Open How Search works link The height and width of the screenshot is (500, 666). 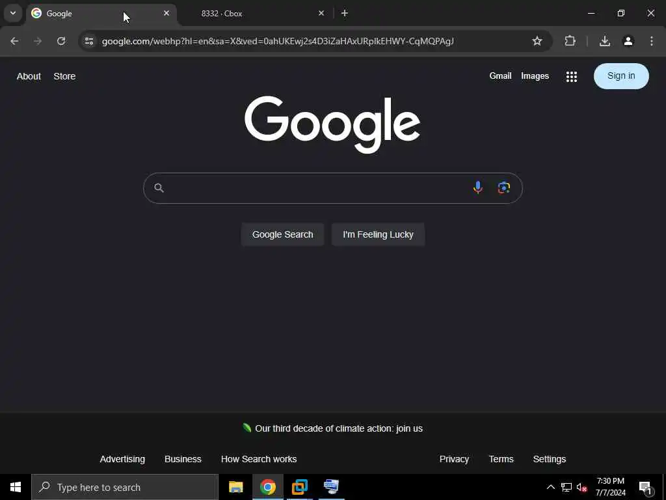tap(259, 459)
